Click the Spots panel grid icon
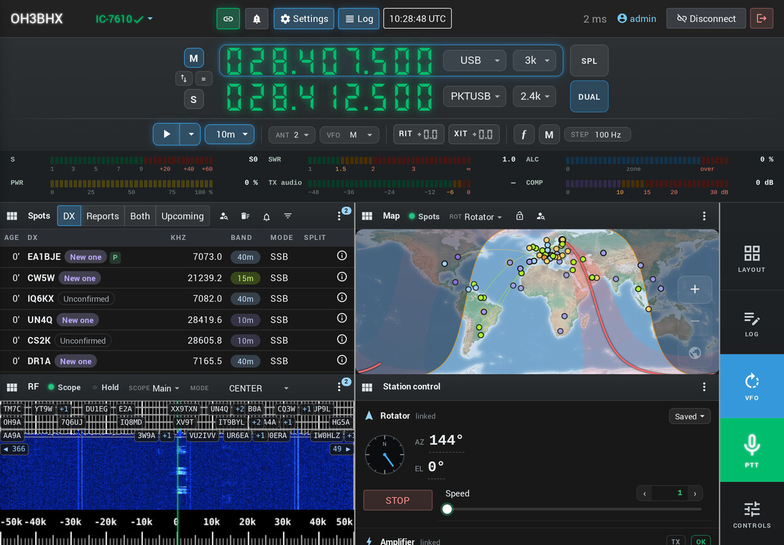784x545 pixels. (x=12, y=216)
